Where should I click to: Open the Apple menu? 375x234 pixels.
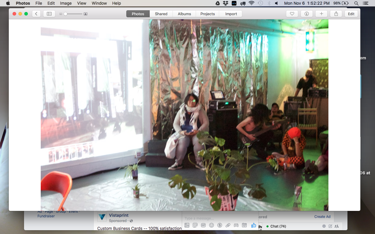[x=8, y=3]
